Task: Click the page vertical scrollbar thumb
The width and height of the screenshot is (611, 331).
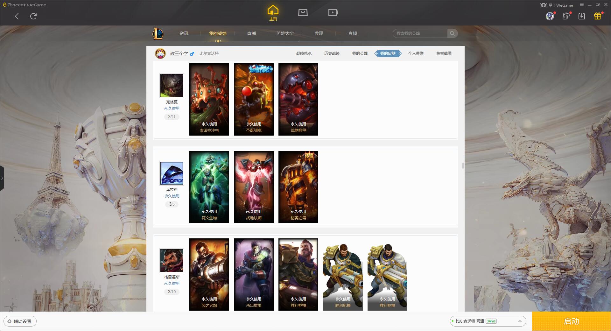Action: coord(463,166)
